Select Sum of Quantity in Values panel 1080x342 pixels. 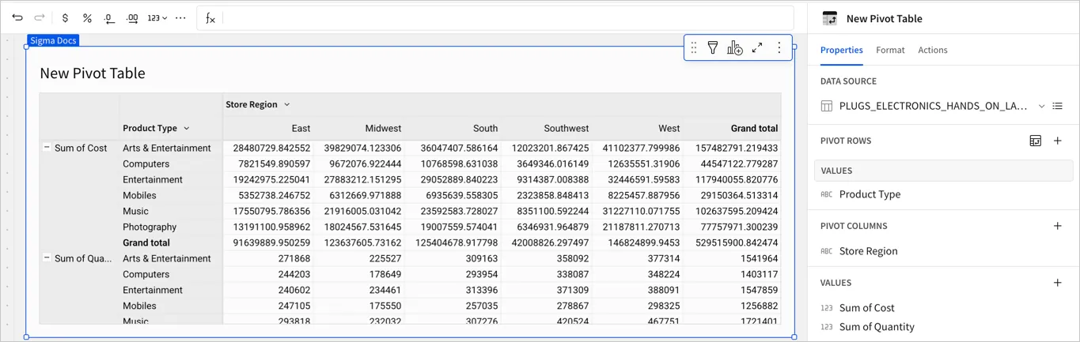pos(877,327)
